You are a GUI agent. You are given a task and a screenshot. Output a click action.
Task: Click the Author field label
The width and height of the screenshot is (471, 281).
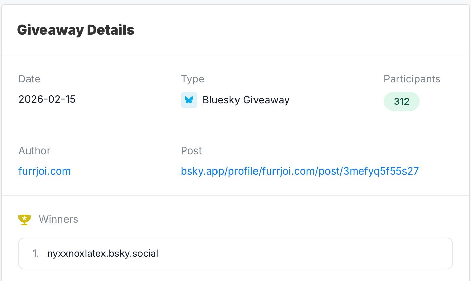tap(34, 150)
